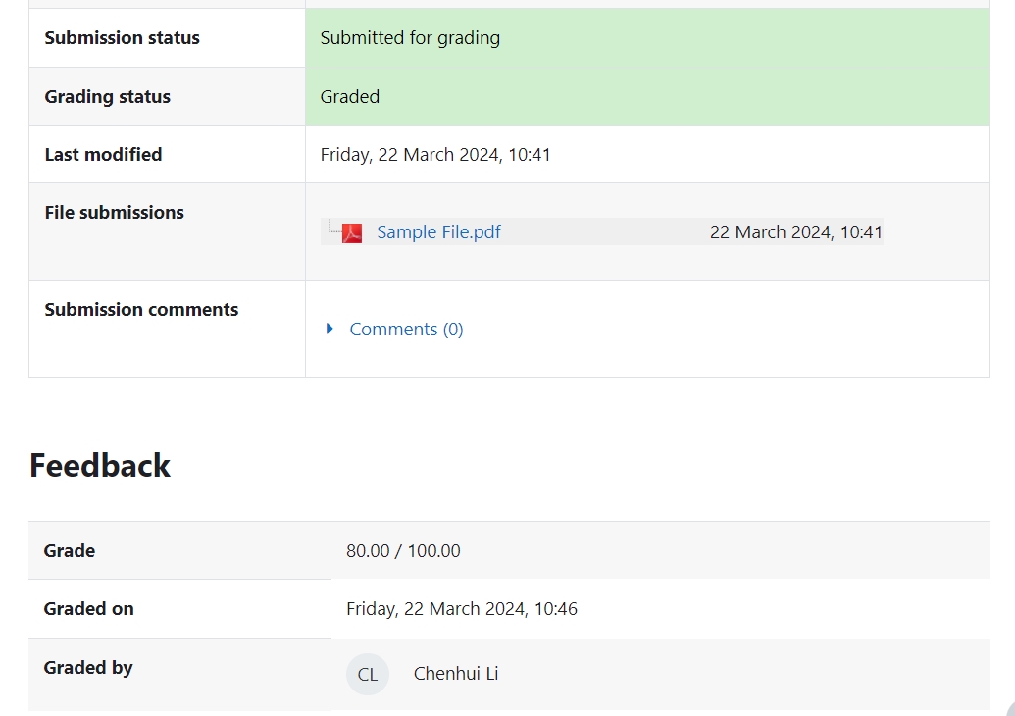Click the grader's profile initials circle
This screenshot has height=716, width=1015.
[x=367, y=674]
